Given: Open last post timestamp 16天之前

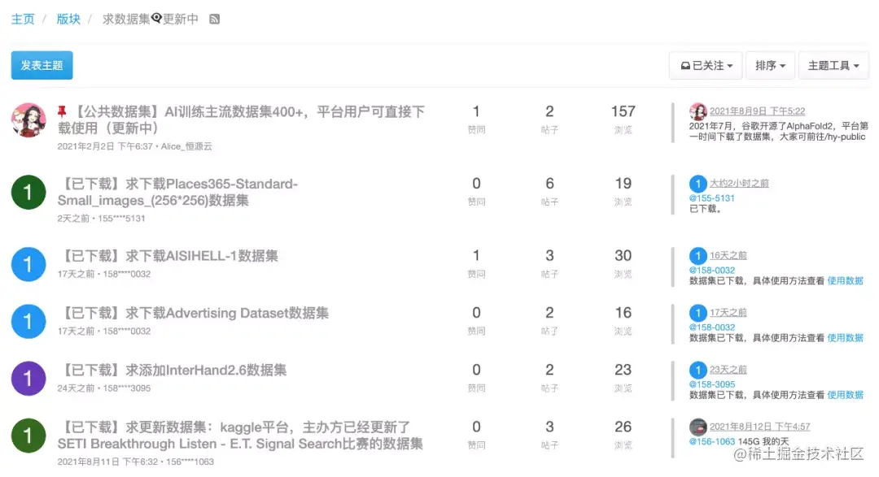Looking at the screenshot, I should (x=728, y=255).
